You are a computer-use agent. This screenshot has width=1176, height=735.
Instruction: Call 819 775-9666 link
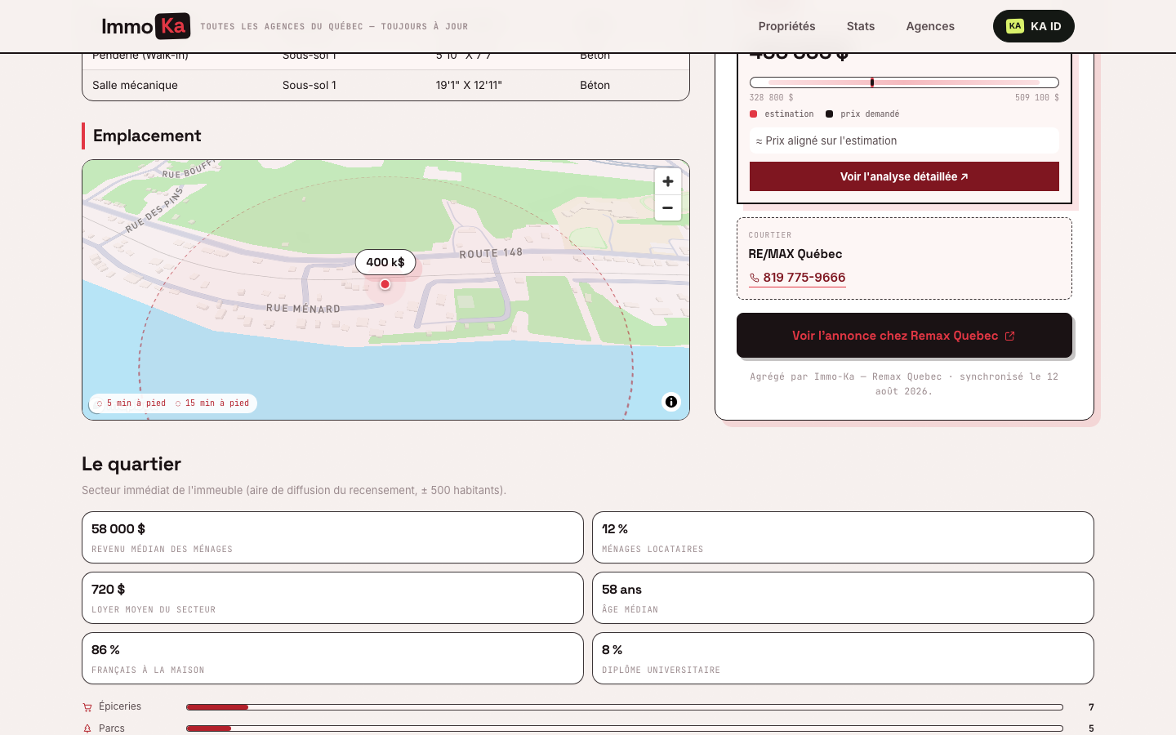click(x=797, y=278)
